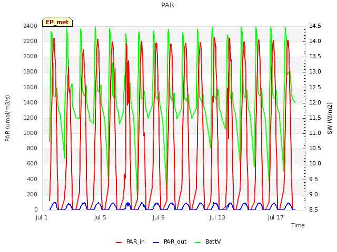Toggle the PAR_out legend entry
This screenshot has height=252, width=337.
coord(170,241)
